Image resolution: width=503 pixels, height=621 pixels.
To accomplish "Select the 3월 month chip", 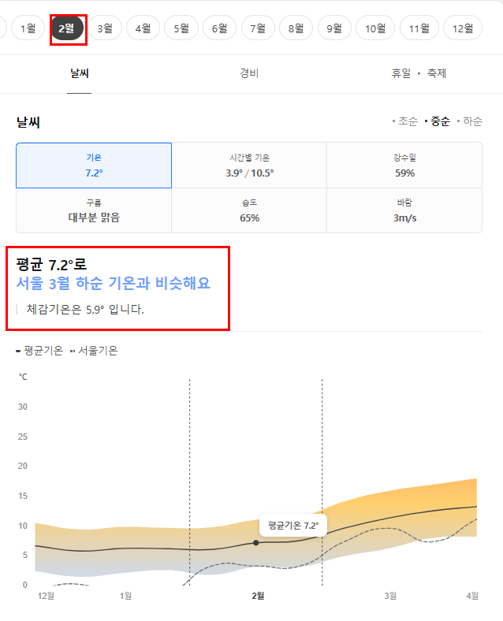I will point(105,28).
